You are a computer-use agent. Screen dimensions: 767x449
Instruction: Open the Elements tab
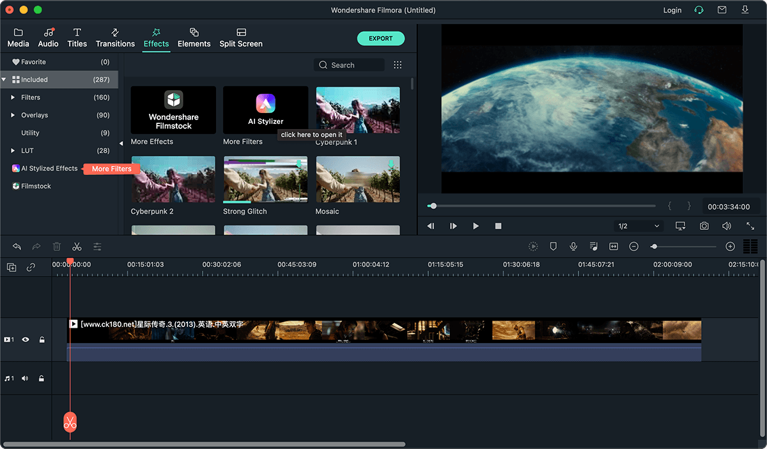(x=194, y=38)
